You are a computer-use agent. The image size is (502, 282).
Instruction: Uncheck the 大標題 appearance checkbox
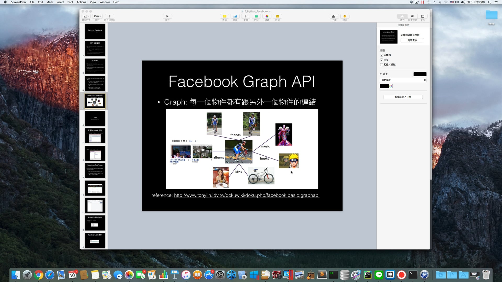(382, 55)
